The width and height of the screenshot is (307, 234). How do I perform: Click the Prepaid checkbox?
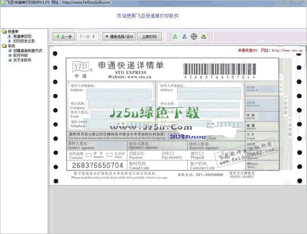201,153
